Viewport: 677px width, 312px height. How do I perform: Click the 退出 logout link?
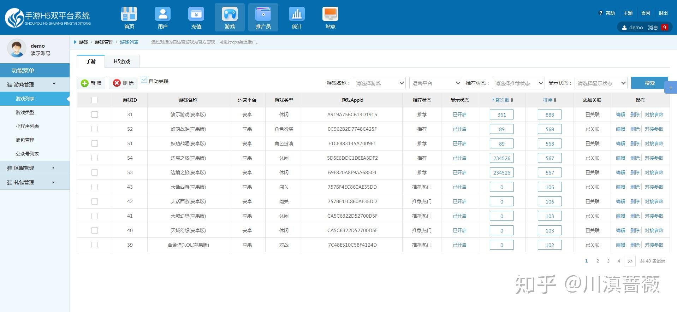coord(663,13)
